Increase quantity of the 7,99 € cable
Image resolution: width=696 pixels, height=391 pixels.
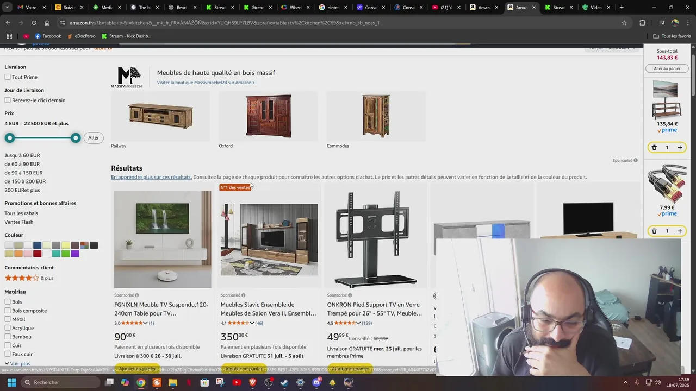680,231
